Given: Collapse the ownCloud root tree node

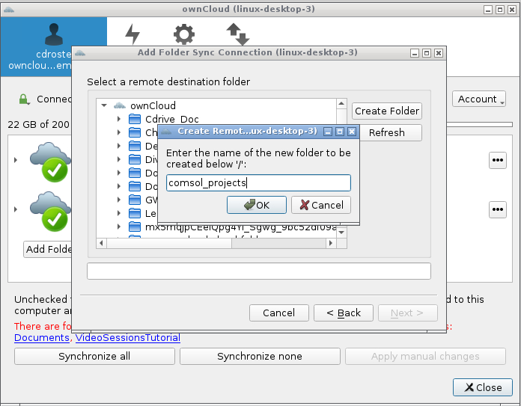Looking at the screenshot, I should (x=104, y=105).
